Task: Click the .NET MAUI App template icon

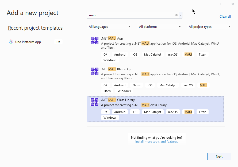Action: [x=95, y=41]
